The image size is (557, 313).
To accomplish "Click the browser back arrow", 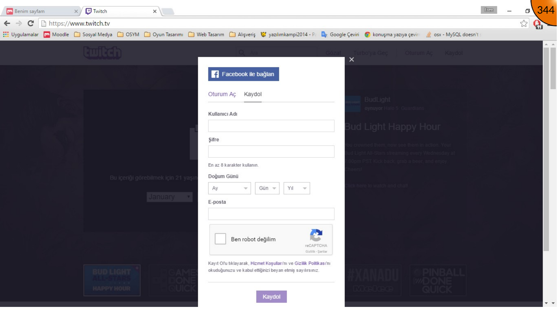I will tap(7, 23).
